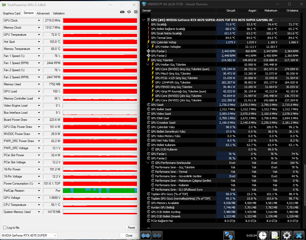Open the Validation tab

coord(59,13)
